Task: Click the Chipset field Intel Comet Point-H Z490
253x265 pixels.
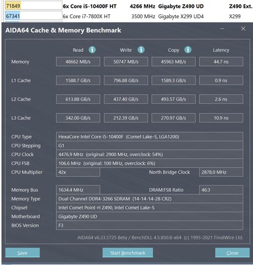Action: point(150,208)
